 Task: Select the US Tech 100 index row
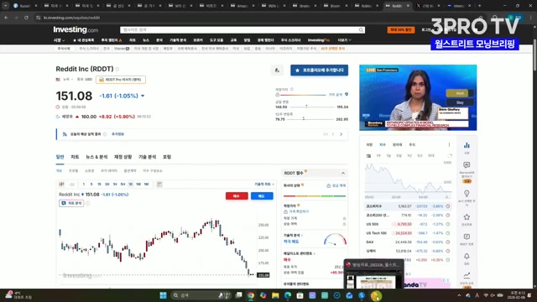[x=408, y=233]
